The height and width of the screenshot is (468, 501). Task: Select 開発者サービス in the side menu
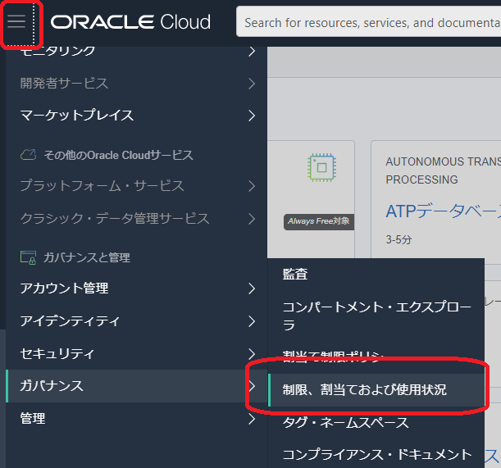click(64, 84)
